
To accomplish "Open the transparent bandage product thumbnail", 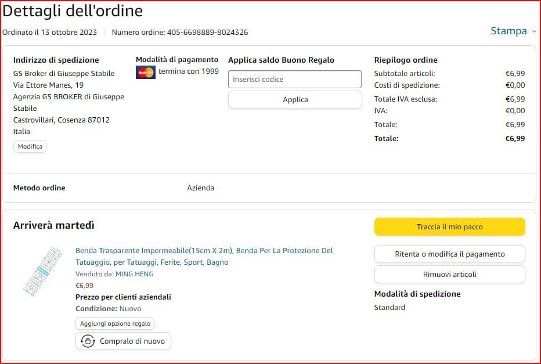I will [x=43, y=271].
